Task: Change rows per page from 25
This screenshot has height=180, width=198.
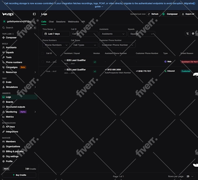Action: click(190, 176)
